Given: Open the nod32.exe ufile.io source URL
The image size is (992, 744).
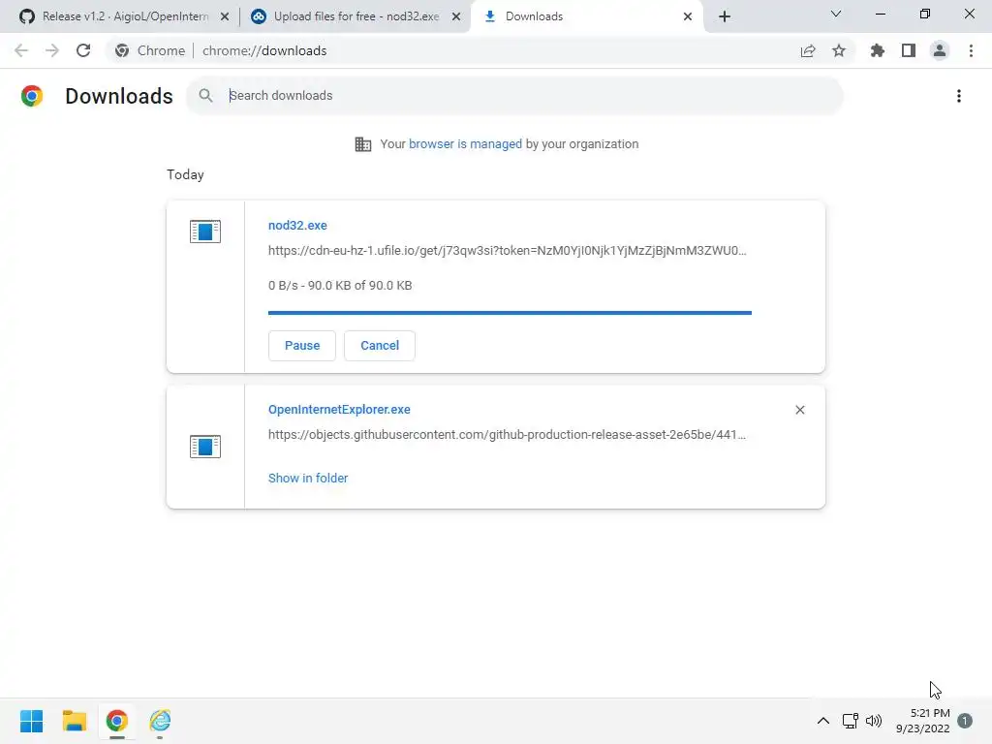Looking at the screenshot, I should click(x=508, y=251).
